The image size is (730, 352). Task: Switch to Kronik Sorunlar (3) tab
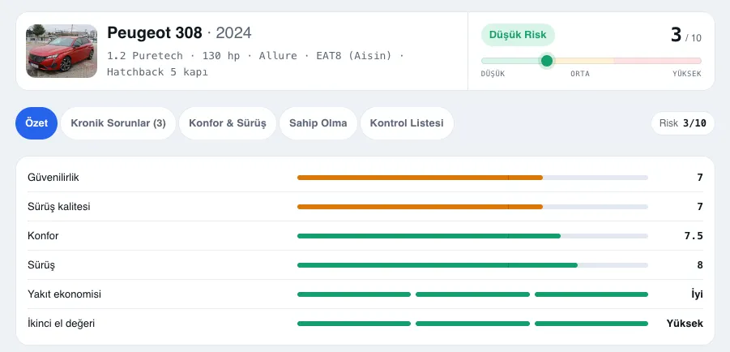[118, 123]
